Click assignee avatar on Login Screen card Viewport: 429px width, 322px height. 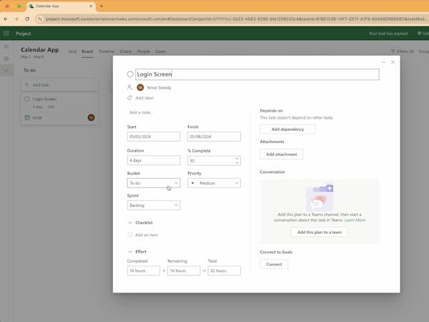91,117
